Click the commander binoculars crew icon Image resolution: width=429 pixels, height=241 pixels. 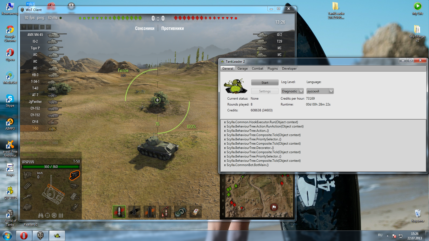41,215
